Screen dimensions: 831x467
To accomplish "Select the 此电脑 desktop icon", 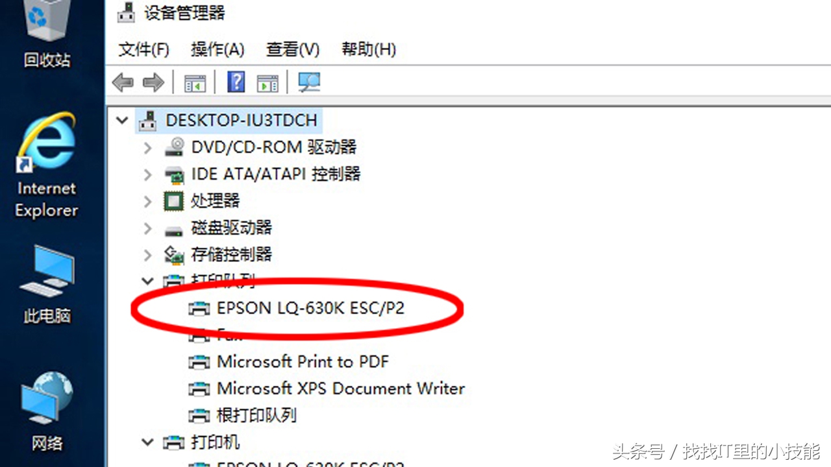I will (x=47, y=285).
